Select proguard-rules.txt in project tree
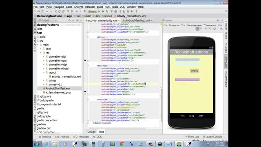Image resolution: width=261 pixels, height=147 pixels. [x=50, y=105]
